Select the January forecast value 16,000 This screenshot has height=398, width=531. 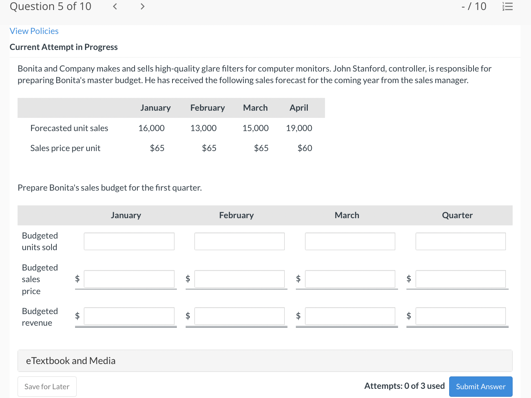pyautogui.click(x=151, y=128)
